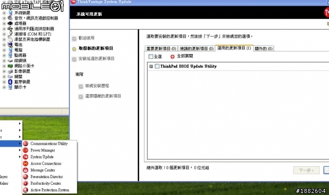329x195 pixels.
Task: Click the 網路介面卡 network adapter icon
Action: (10, 66)
